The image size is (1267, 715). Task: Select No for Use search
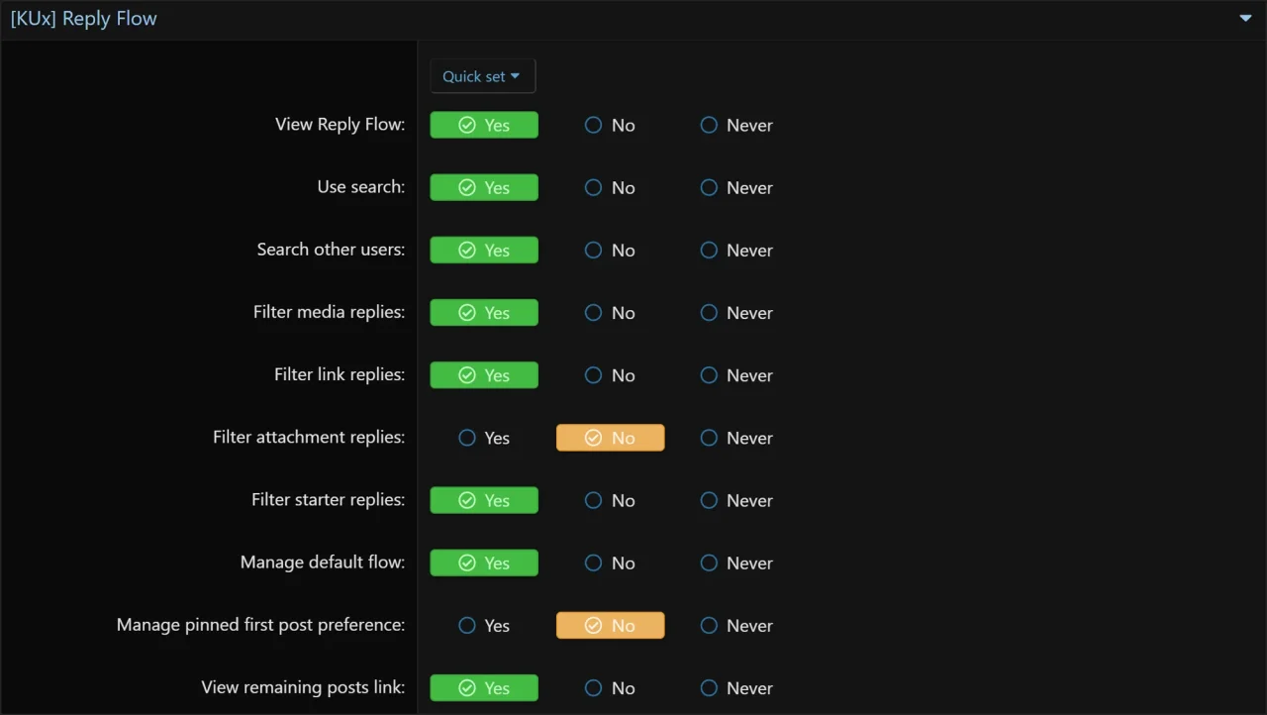pos(610,187)
